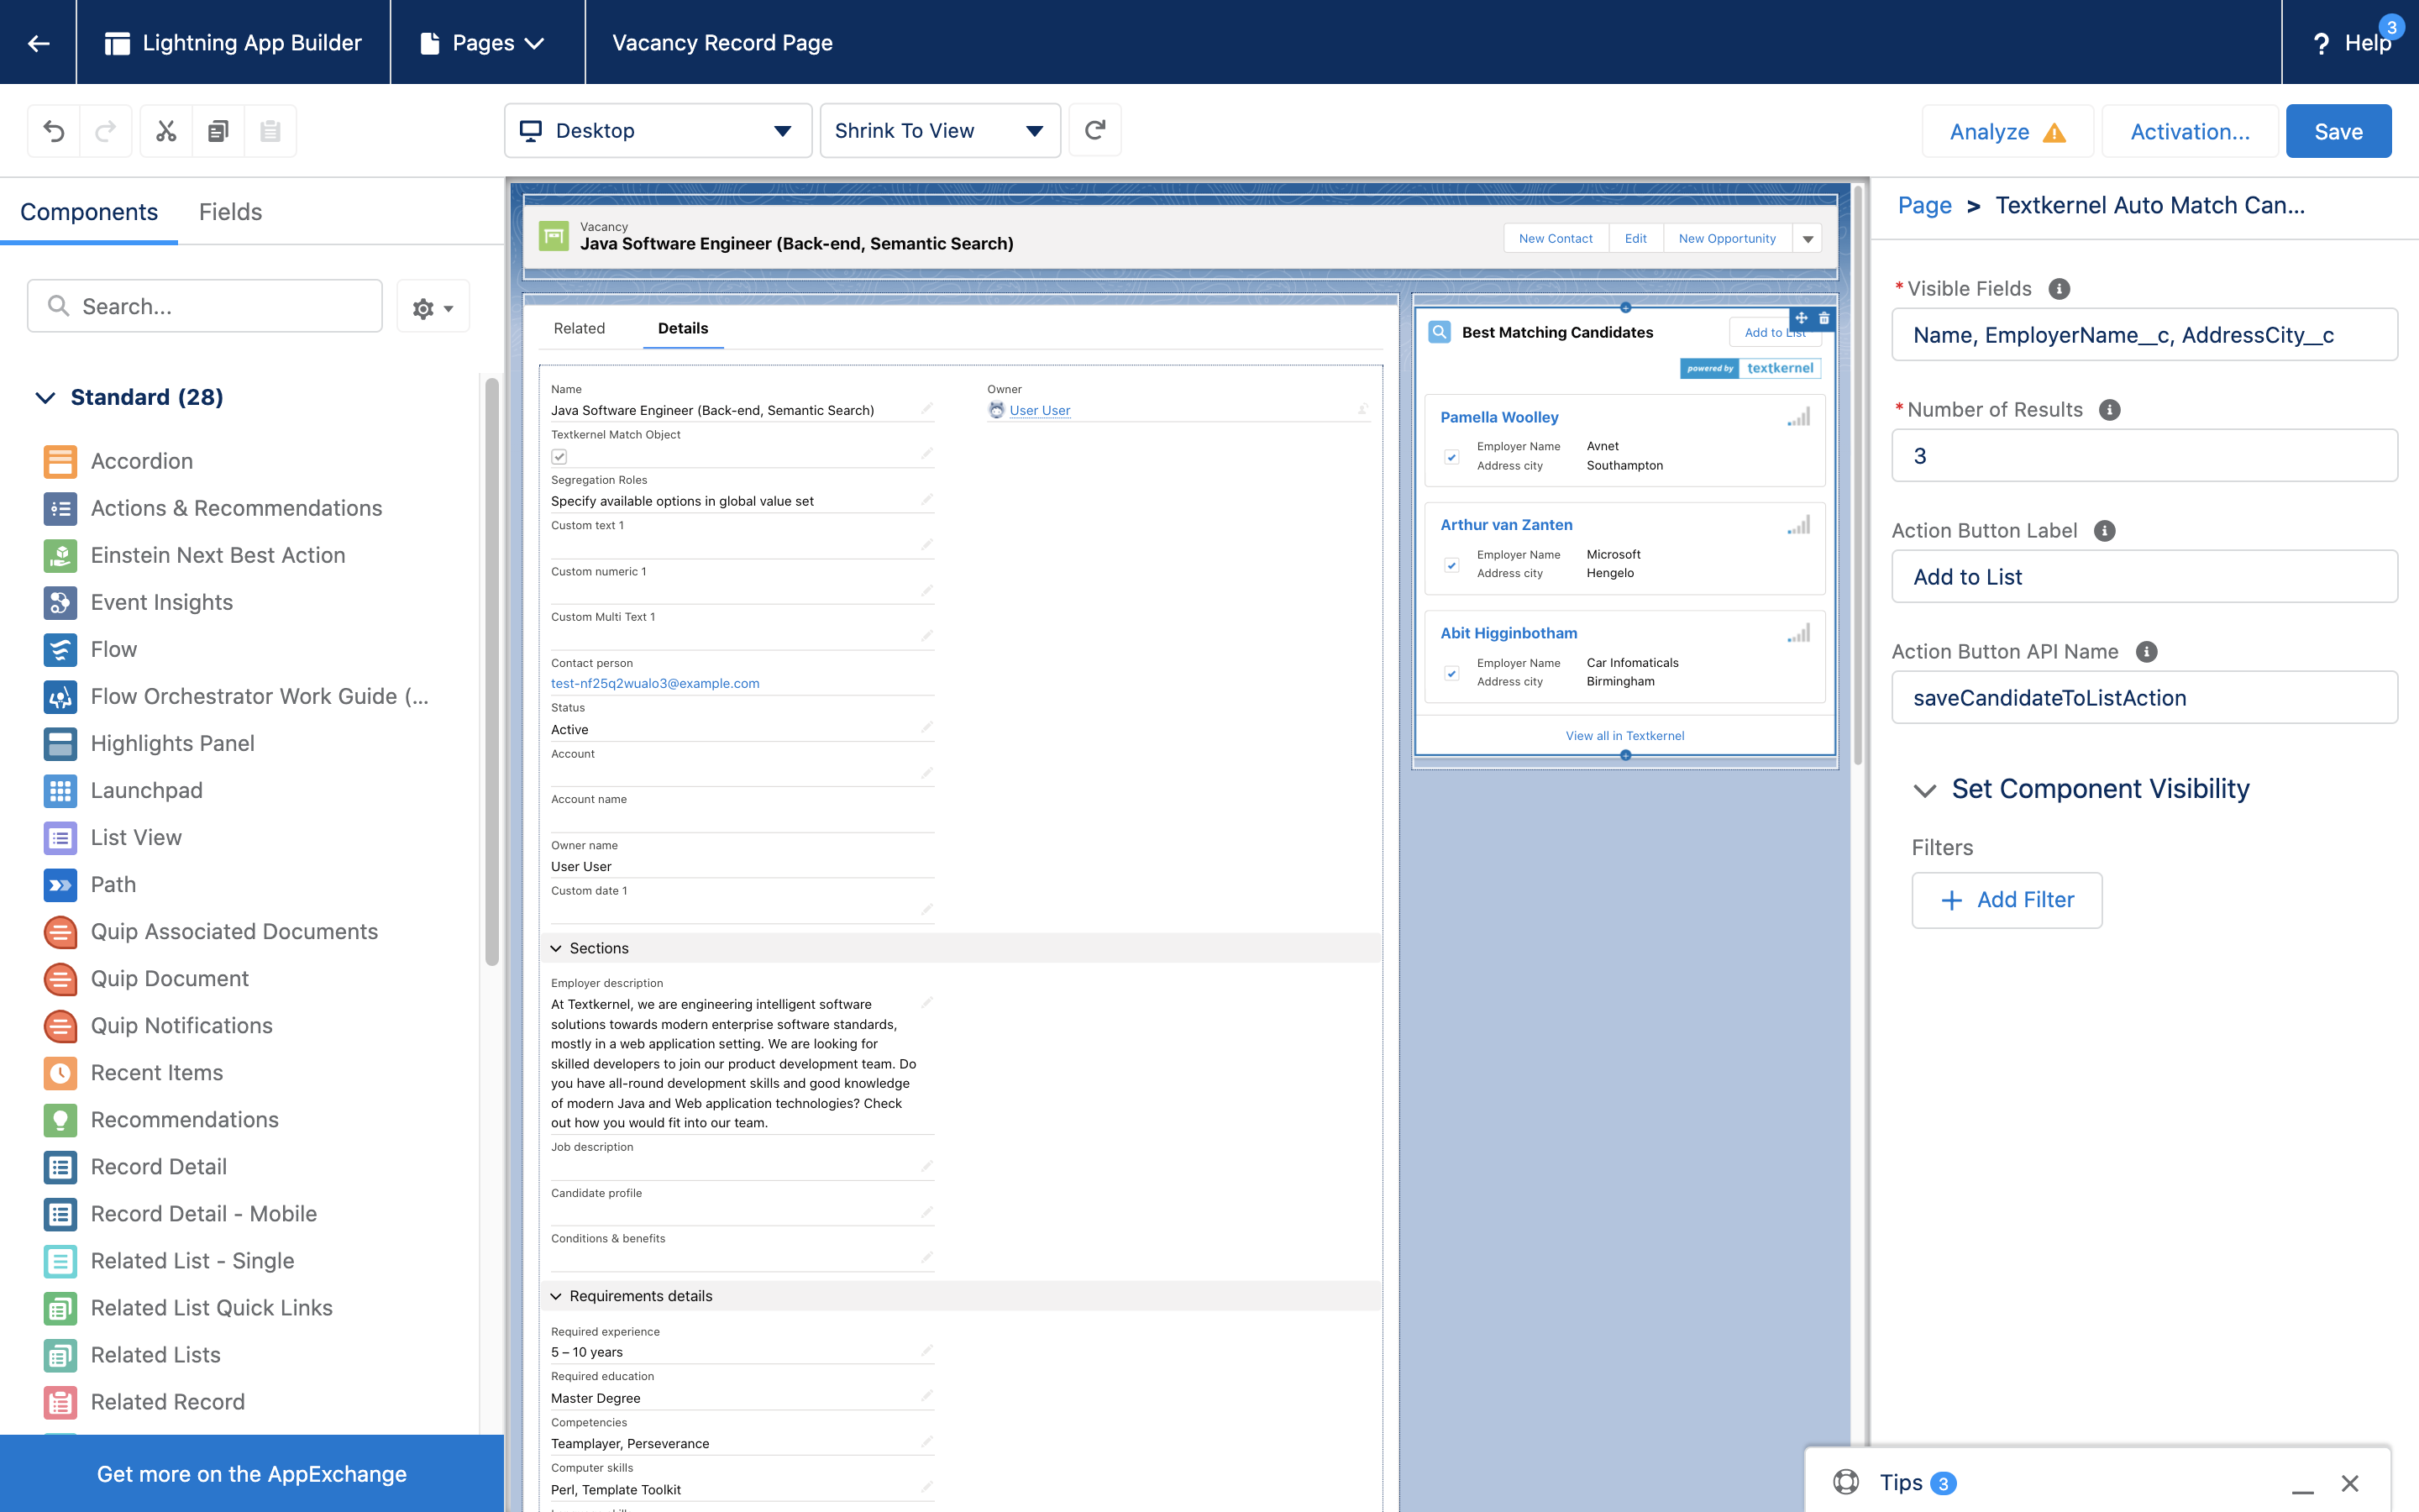This screenshot has width=2419, height=1512.
Task: Open the Related tab
Action: [579, 328]
